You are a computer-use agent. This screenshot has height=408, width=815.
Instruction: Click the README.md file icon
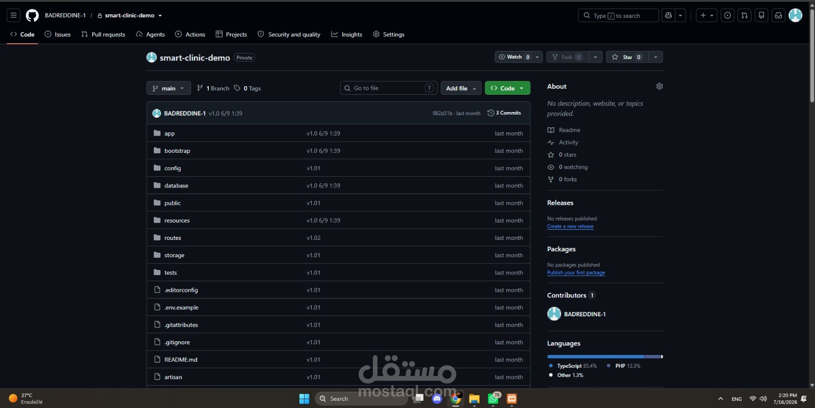click(157, 359)
